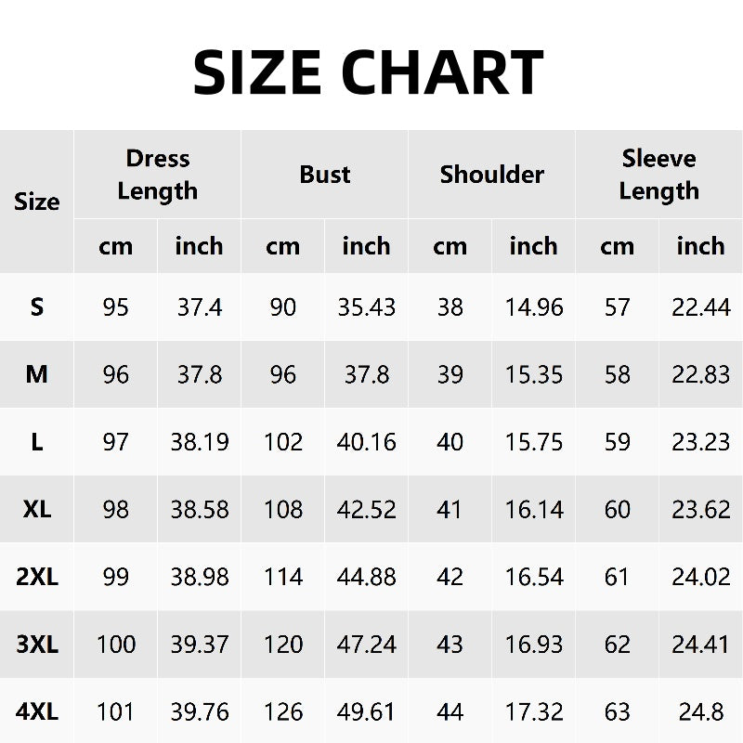743x743 pixels.
Task: Click the SIZE CHART title
Action: coord(369,72)
